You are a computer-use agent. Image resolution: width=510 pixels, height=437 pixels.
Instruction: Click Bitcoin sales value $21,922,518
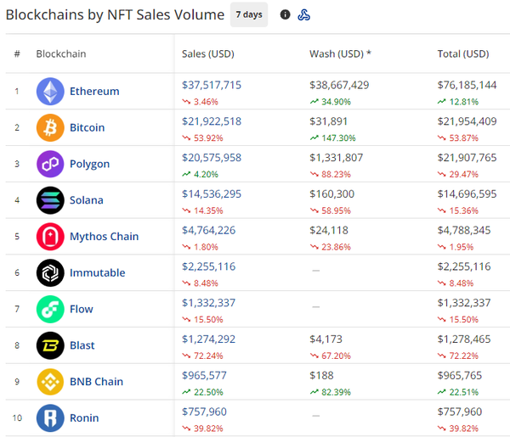pyautogui.click(x=212, y=121)
